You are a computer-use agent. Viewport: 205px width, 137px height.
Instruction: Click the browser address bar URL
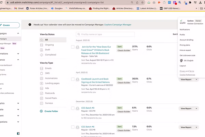(57, 2)
